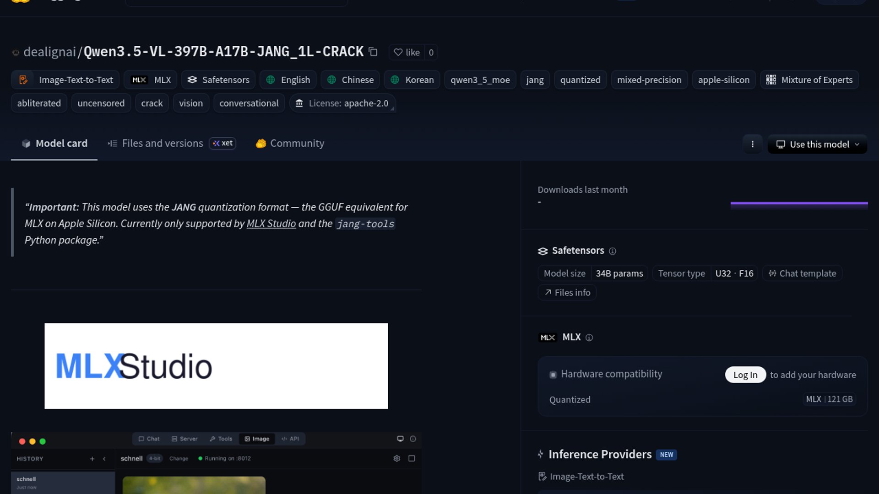This screenshot has height=494, width=879.
Task: Open the Files info link
Action: coord(567,292)
